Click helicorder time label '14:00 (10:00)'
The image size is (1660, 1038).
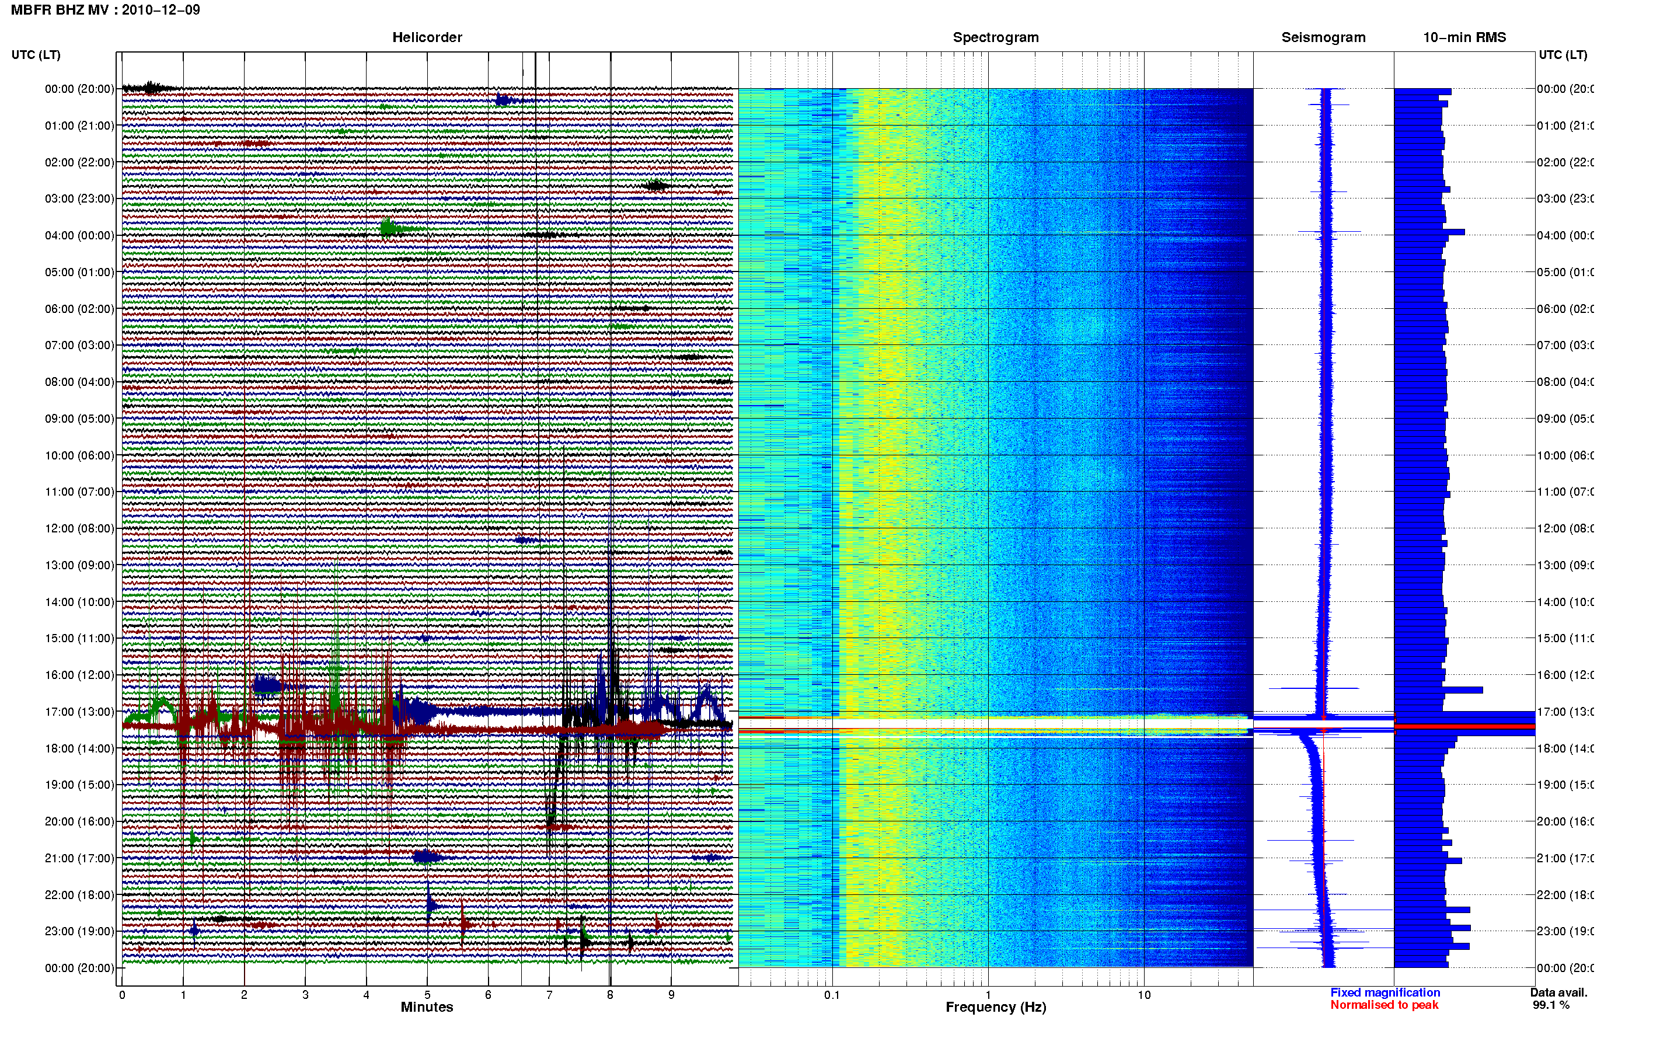pos(79,602)
